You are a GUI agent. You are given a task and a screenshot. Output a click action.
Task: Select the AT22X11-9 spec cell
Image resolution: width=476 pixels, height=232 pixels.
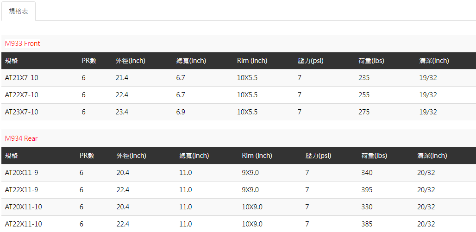click(22, 190)
